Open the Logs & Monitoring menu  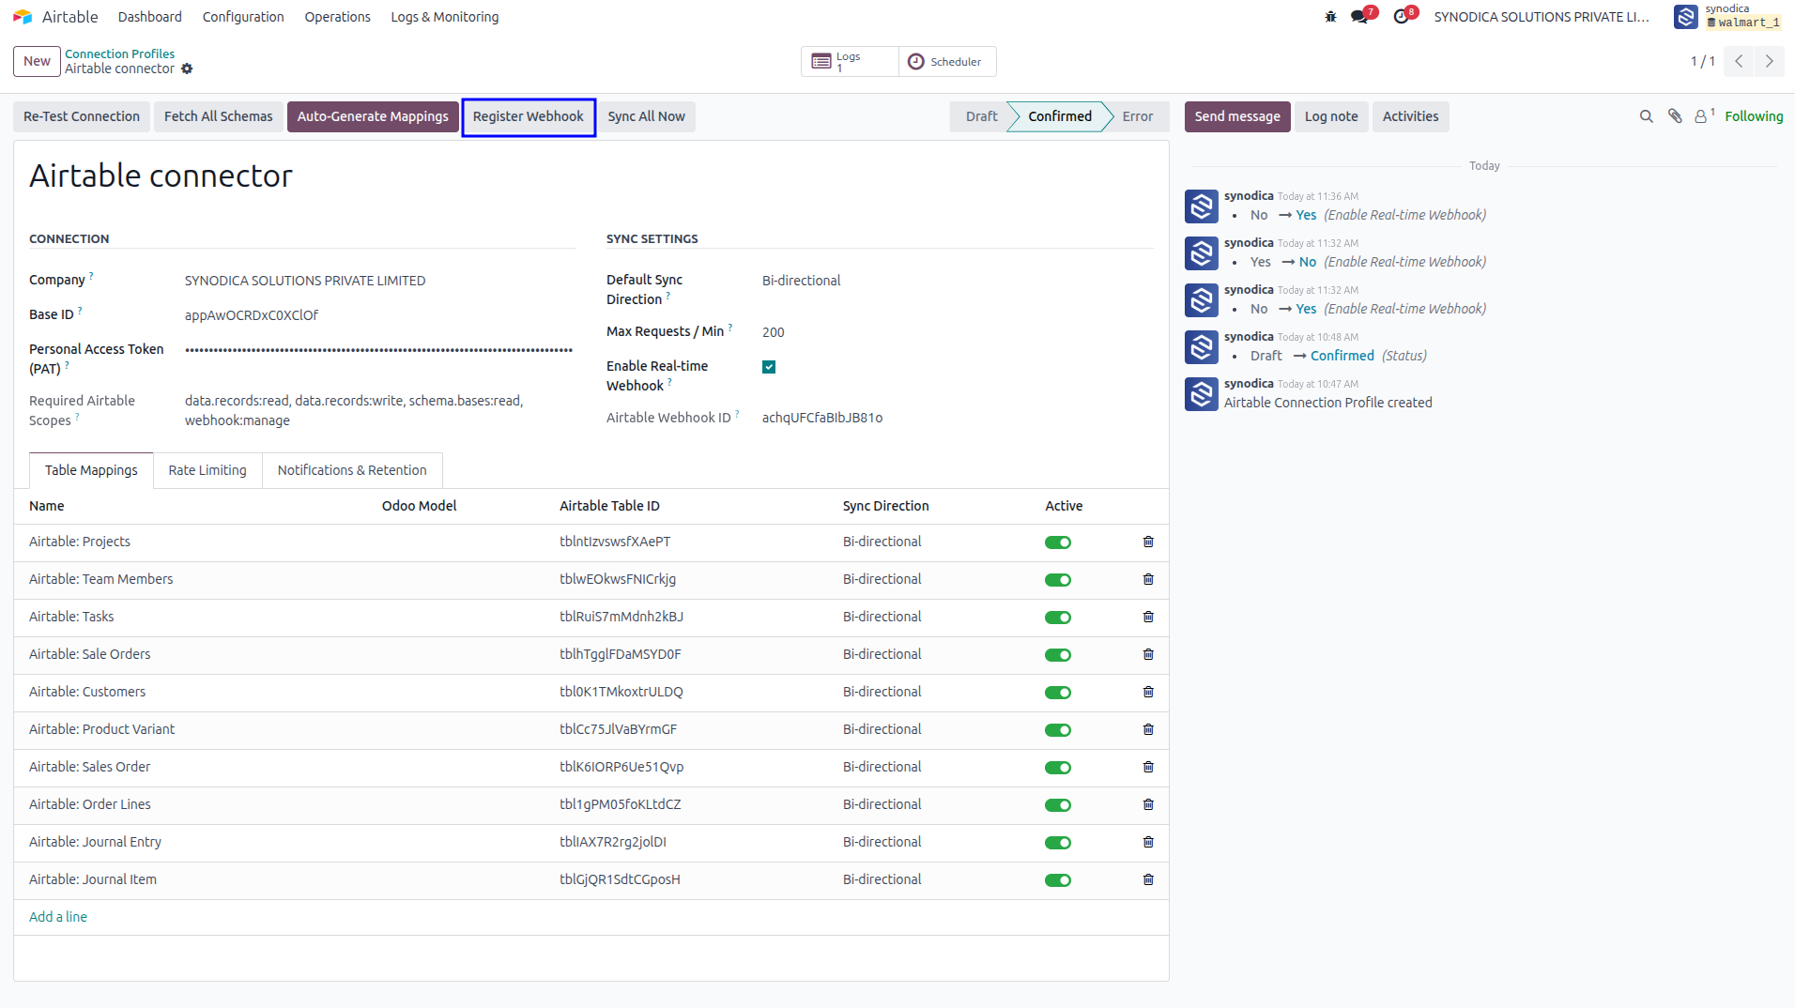(445, 17)
